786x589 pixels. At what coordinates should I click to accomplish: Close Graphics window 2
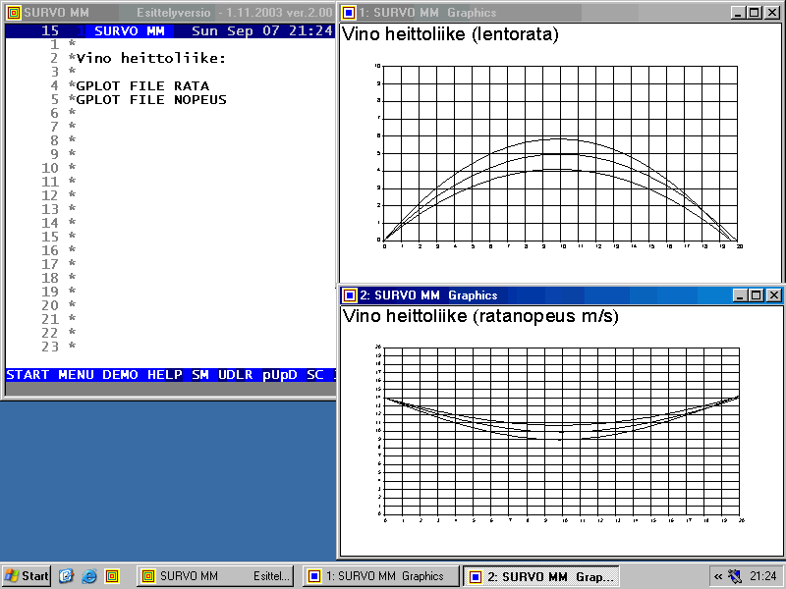tap(774, 295)
